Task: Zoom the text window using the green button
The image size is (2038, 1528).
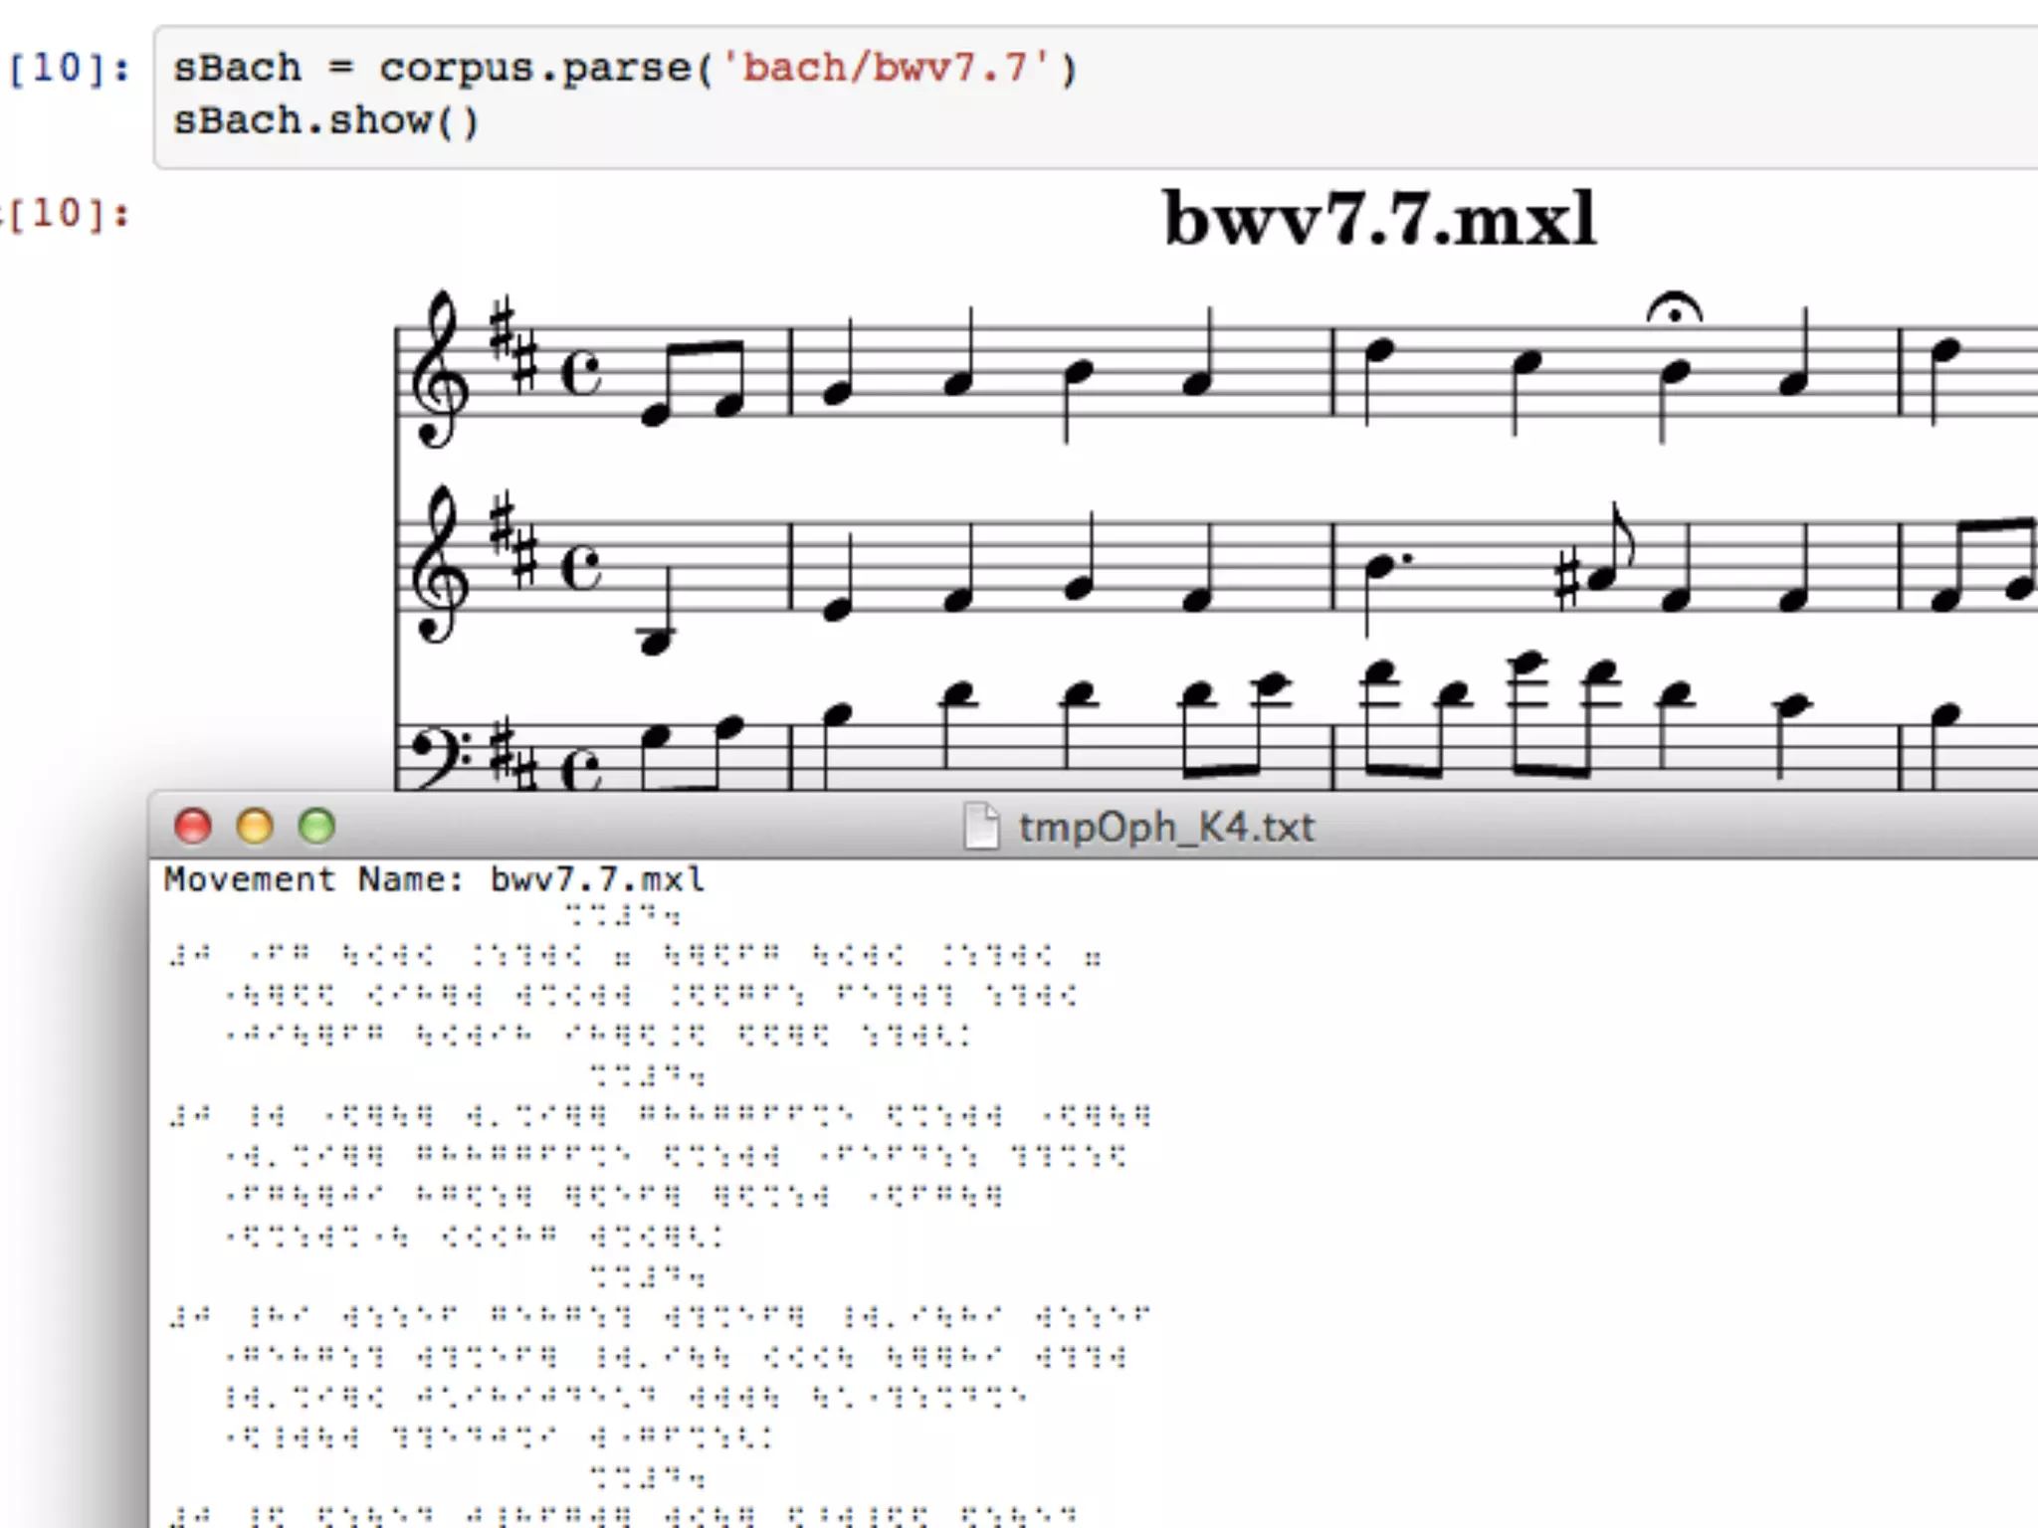Action: pyautogui.click(x=317, y=826)
